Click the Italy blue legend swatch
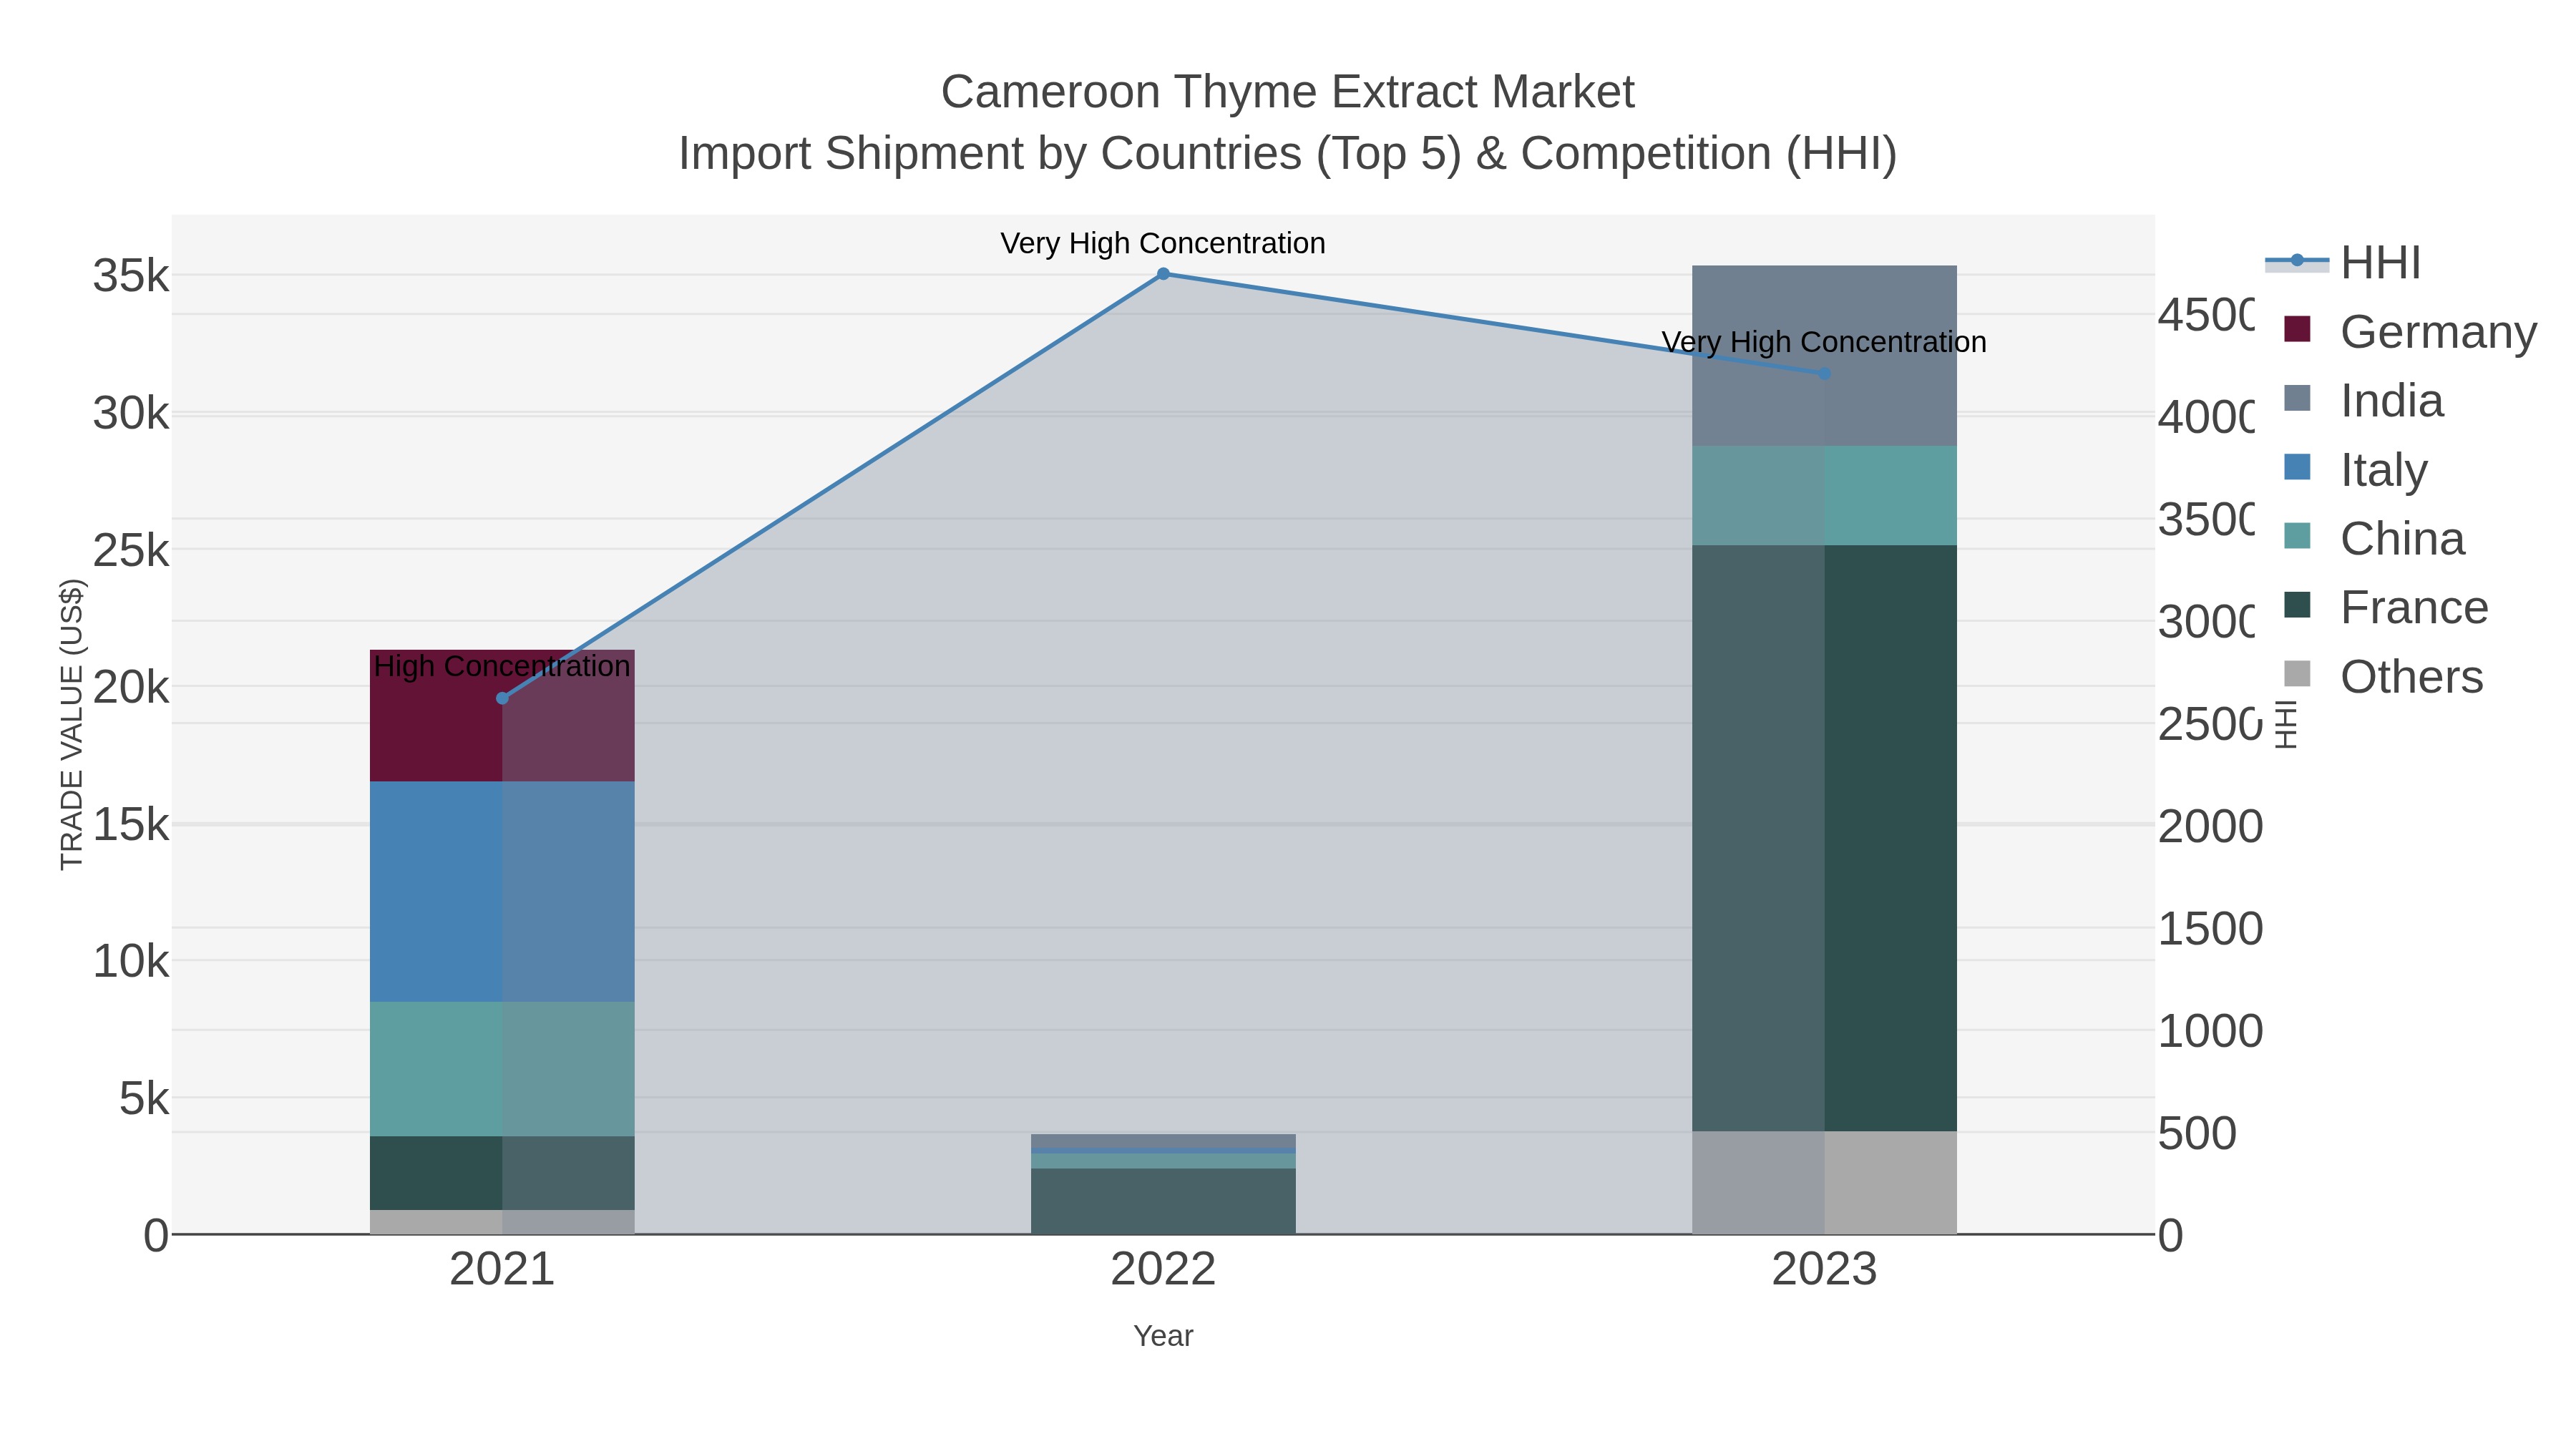Screen dimensions: 2576x1449 click(x=2298, y=467)
